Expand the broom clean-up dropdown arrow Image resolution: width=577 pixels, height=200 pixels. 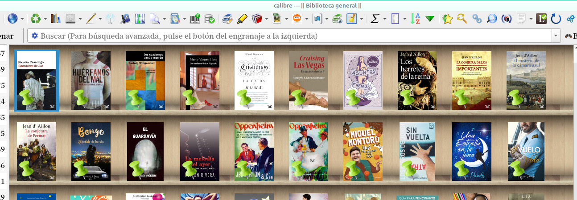point(362,19)
